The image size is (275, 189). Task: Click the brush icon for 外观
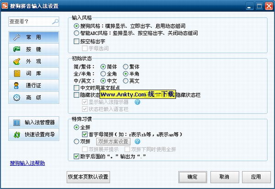coord(17,61)
